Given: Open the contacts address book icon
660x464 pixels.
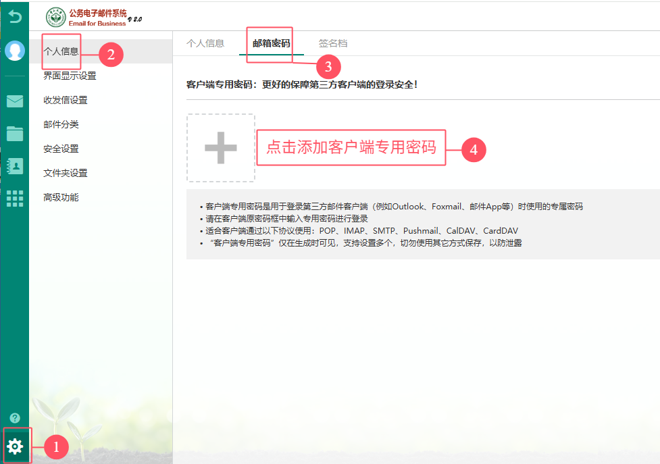Looking at the screenshot, I should pyautogui.click(x=14, y=166).
